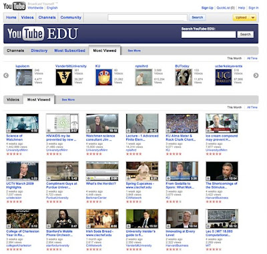Open the Home tab

11,17
